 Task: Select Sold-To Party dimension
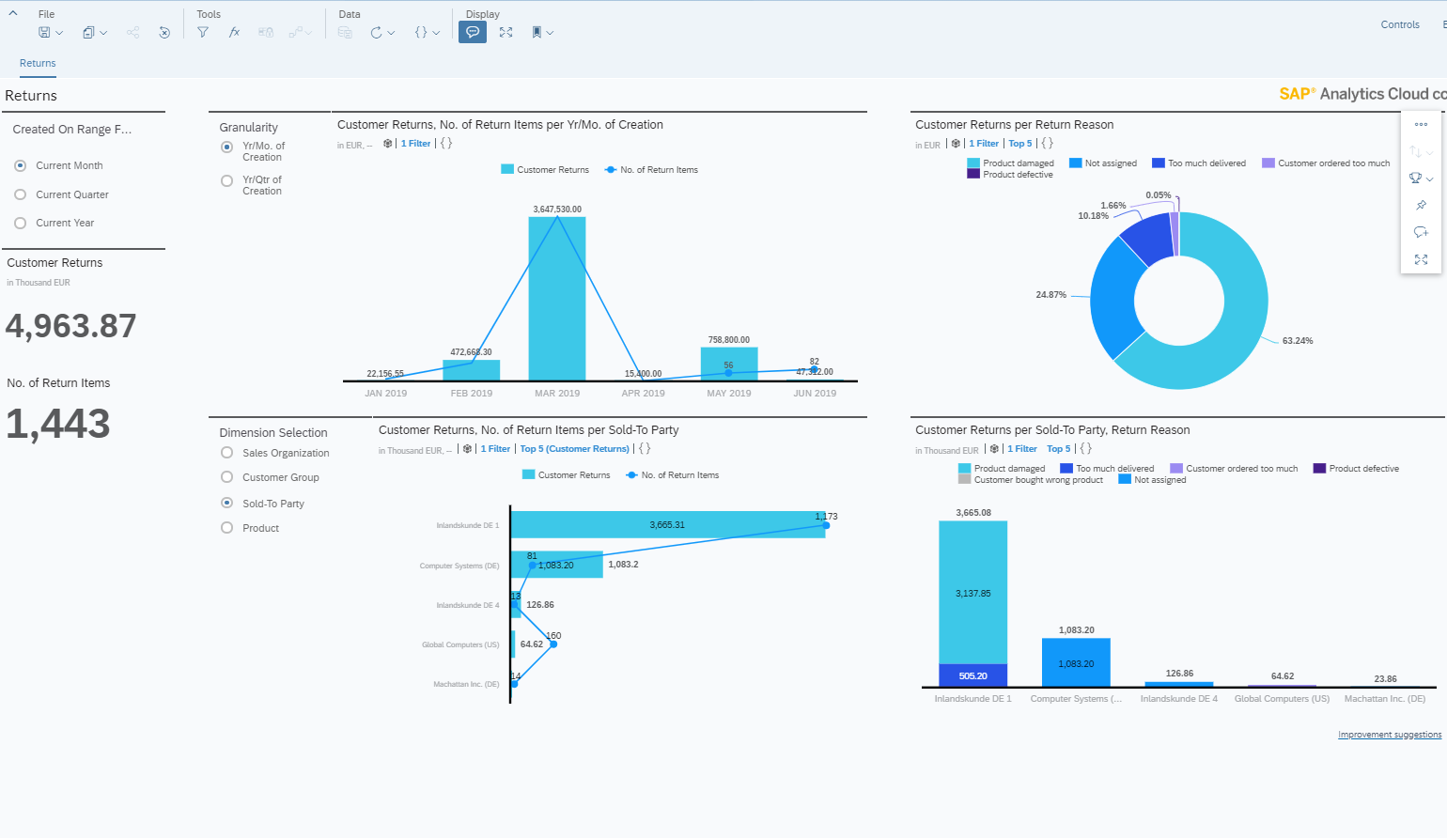pos(226,503)
